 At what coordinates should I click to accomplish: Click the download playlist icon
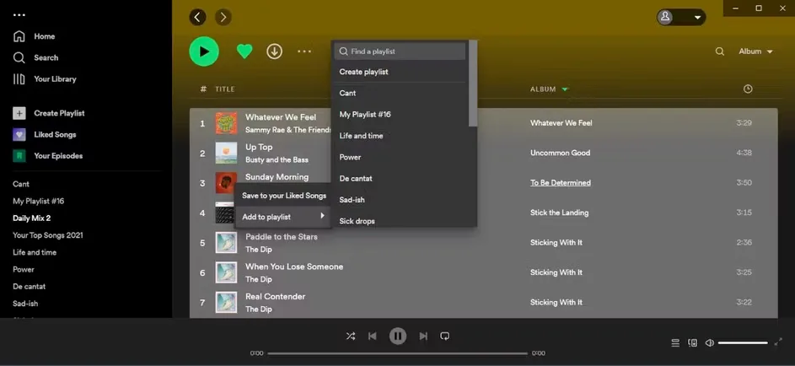click(x=274, y=51)
